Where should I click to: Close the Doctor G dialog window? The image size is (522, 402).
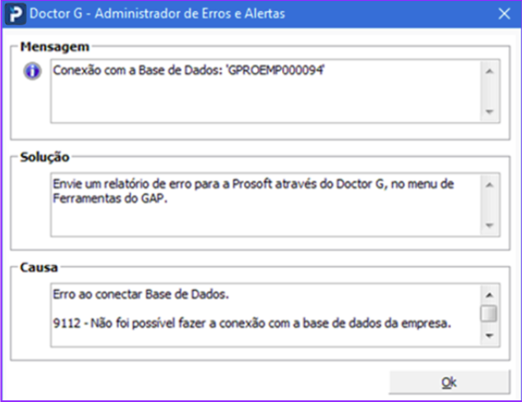tap(504, 14)
